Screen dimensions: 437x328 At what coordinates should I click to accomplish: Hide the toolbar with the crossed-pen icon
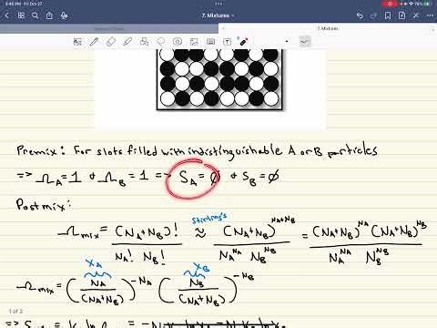click(416, 15)
